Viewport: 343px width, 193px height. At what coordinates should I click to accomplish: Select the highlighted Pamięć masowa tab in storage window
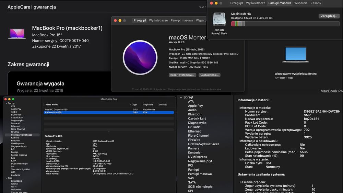(280, 3)
